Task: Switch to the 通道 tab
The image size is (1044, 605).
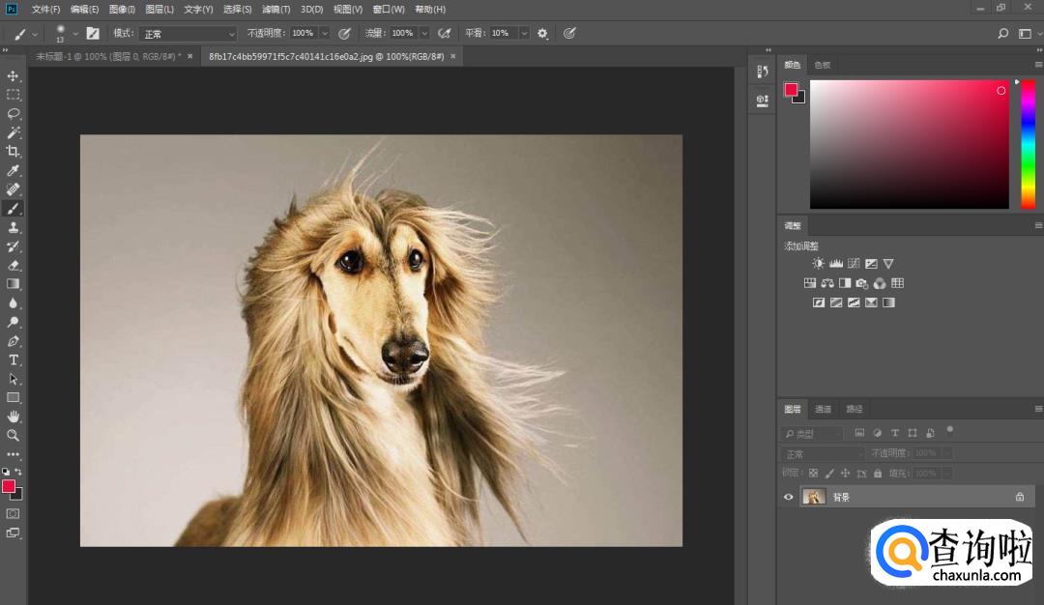Action: (823, 409)
